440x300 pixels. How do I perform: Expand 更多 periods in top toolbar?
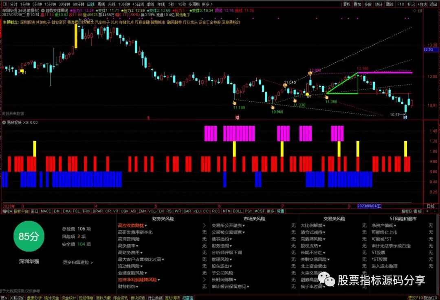[x=207, y=4]
